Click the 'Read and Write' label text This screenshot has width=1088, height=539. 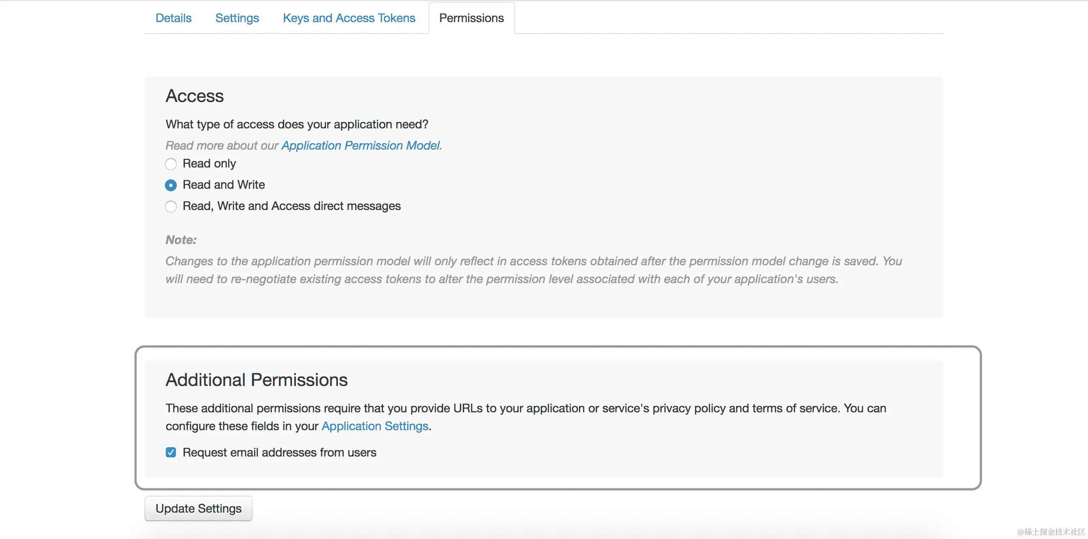(224, 185)
